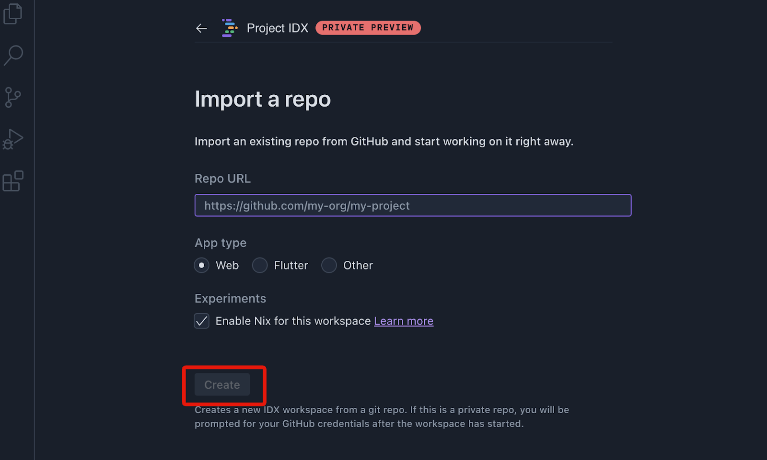Click the App type section label
This screenshot has height=460, width=767.
pos(221,243)
